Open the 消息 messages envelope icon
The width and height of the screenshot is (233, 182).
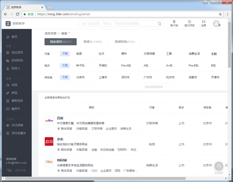tap(204, 22)
